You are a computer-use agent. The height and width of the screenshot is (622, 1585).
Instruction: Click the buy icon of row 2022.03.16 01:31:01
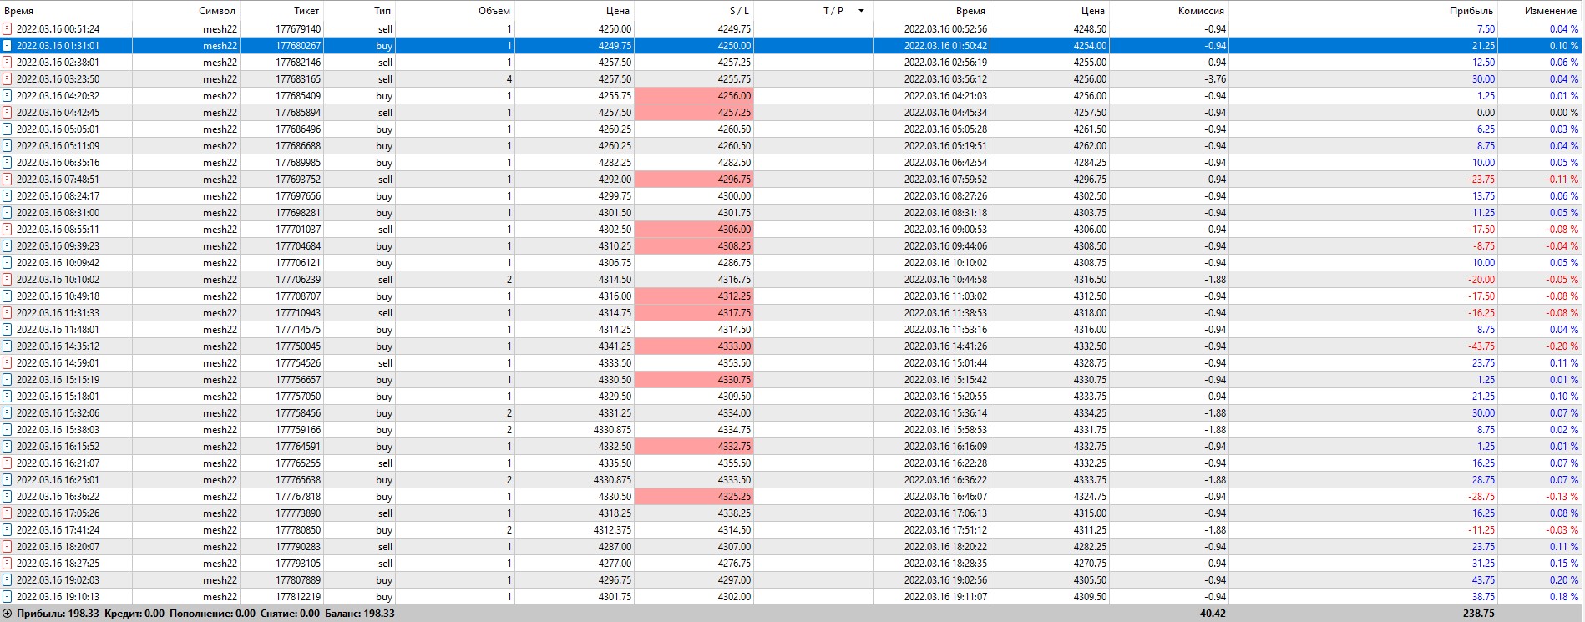8,46
